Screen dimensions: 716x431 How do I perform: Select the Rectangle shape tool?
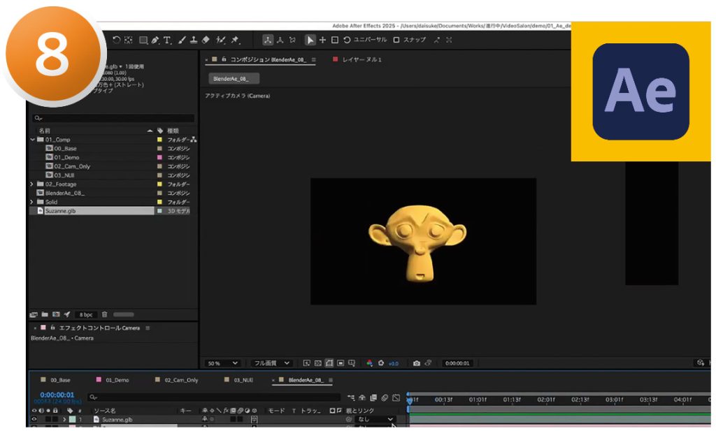tap(143, 40)
